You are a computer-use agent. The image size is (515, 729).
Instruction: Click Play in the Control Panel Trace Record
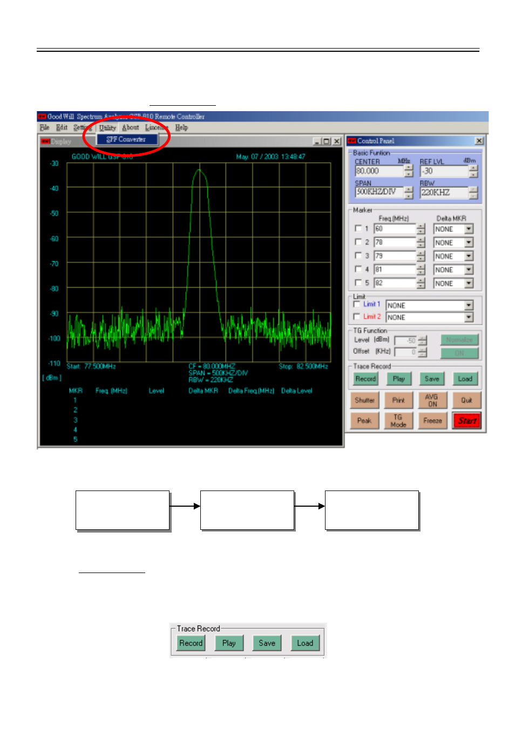pos(399,379)
